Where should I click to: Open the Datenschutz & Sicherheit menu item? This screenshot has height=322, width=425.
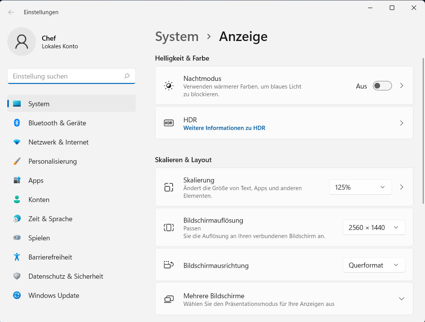[x=66, y=276]
